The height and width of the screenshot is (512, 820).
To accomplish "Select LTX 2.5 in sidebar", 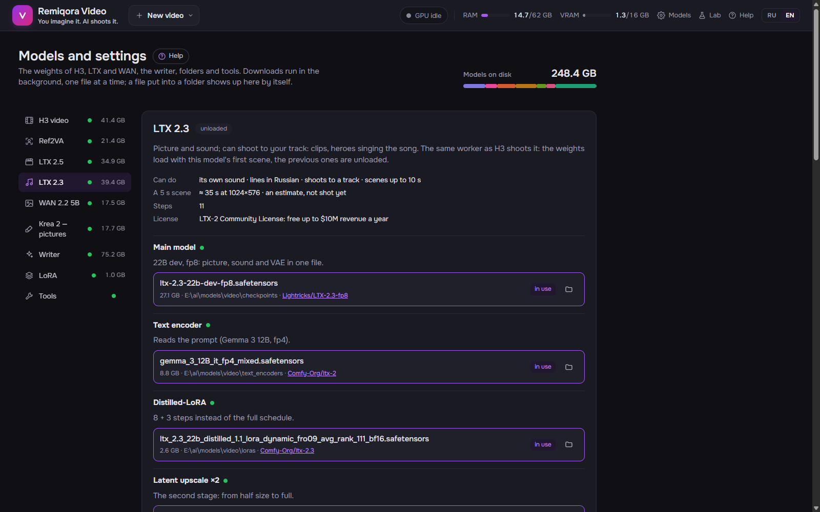I will pyautogui.click(x=75, y=162).
